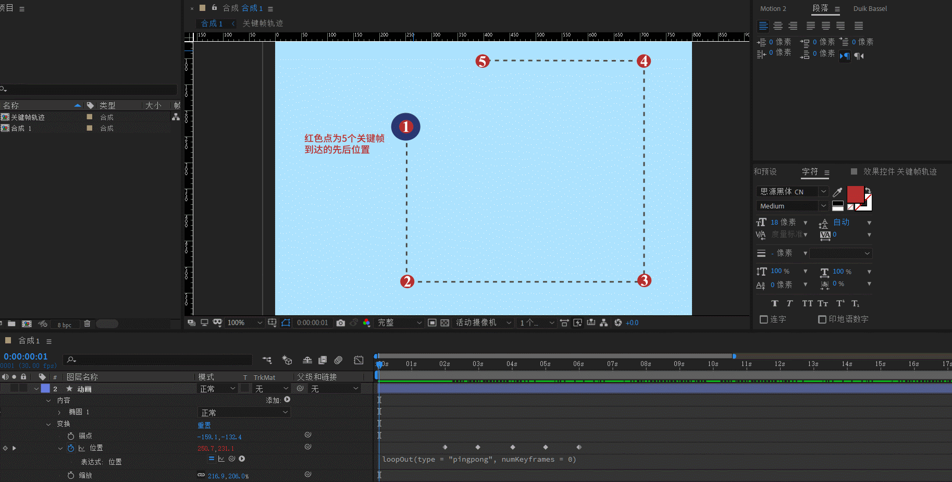Toggle transparency grid in viewer
Viewport: 952px width, 482px height.
coord(445,323)
